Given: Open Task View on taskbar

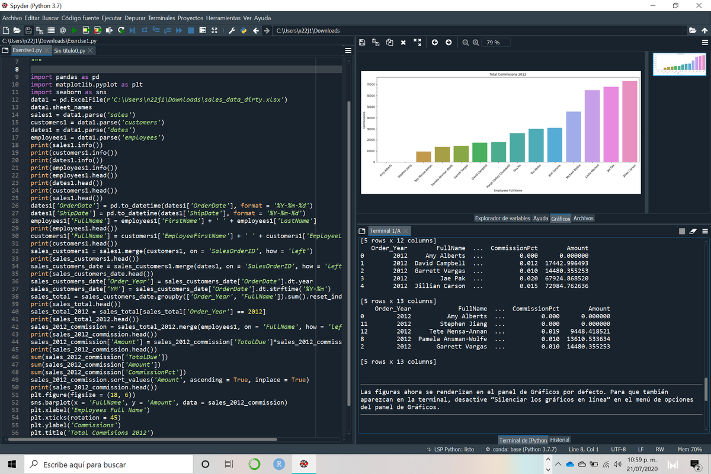Looking at the screenshot, I should pyautogui.click(x=230, y=464).
